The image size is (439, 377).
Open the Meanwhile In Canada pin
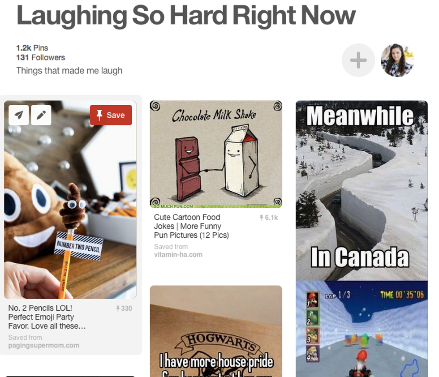tap(362, 191)
